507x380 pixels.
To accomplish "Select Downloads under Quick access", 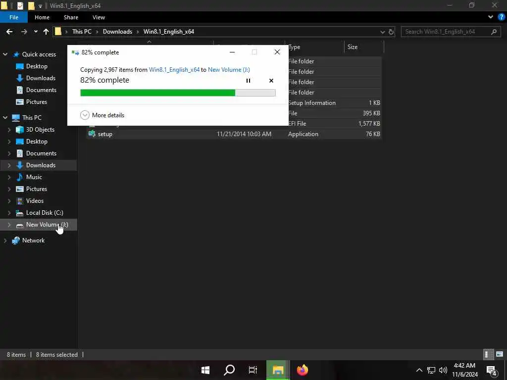I will click(x=41, y=78).
